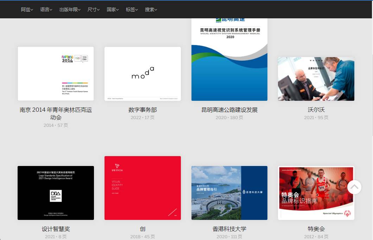Image resolution: width=373 pixels, height=240 pixels.
Task: Expand the 语言 filter dropdown
Action: click(x=46, y=10)
